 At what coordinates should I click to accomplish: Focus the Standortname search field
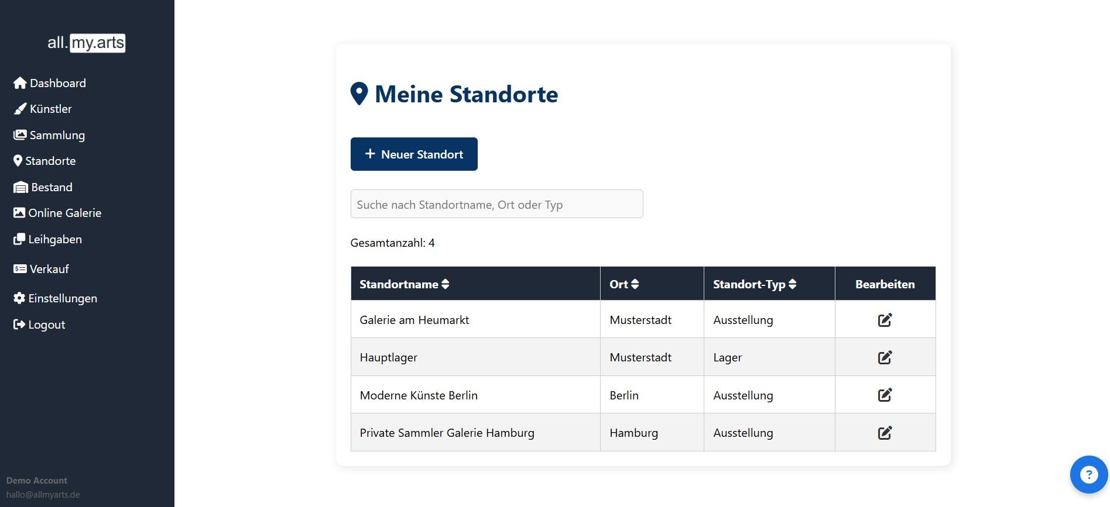point(496,204)
